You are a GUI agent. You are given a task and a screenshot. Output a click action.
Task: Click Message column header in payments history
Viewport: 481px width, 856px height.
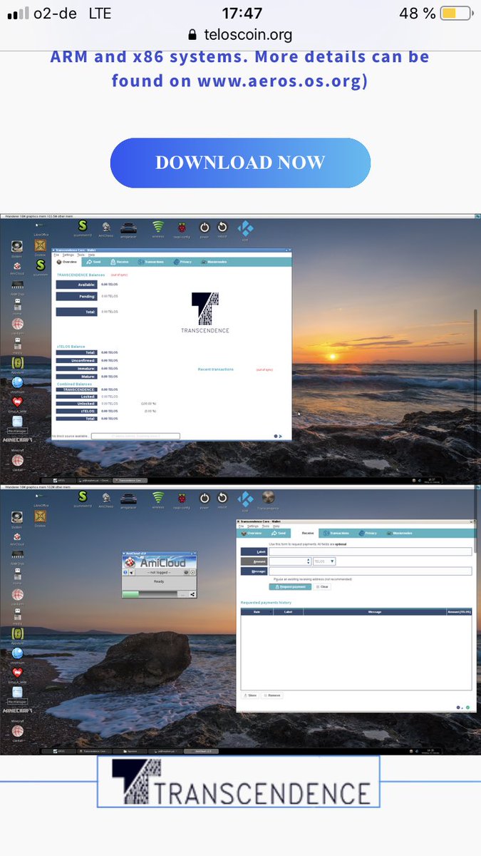click(375, 611)
